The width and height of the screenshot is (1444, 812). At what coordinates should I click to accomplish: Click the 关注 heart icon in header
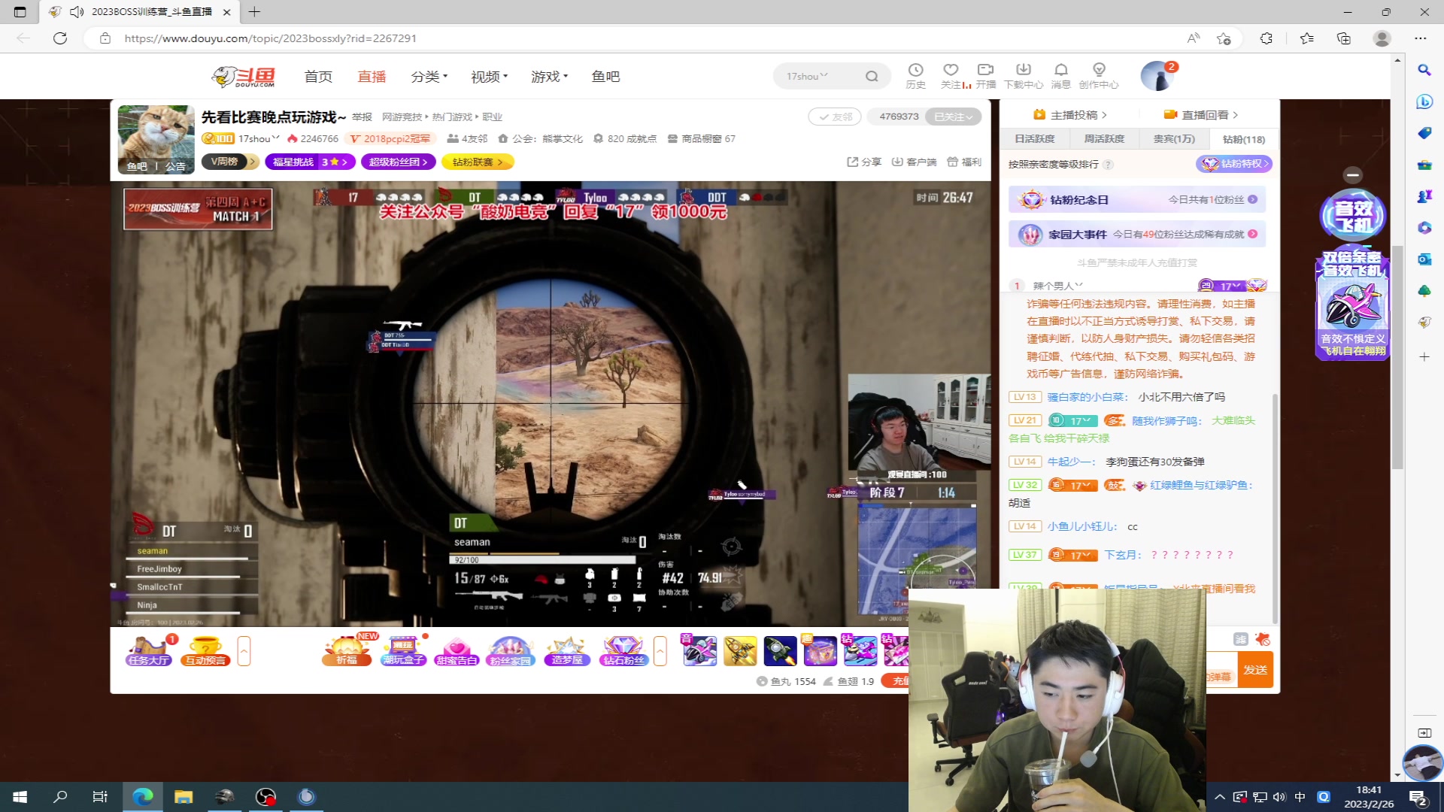click(x=951, y=71)
